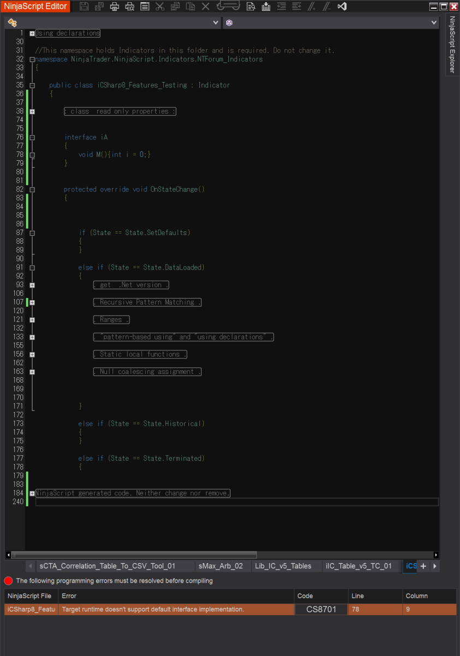
Task: Expand the pattern-based using region
Action: click(32, 337)
